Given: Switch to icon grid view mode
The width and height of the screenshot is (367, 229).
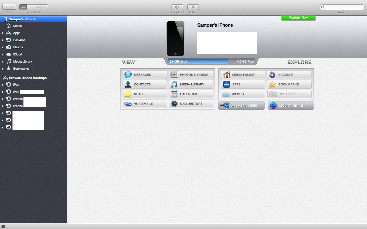Looking at the screenshot, I should [37, 7].
